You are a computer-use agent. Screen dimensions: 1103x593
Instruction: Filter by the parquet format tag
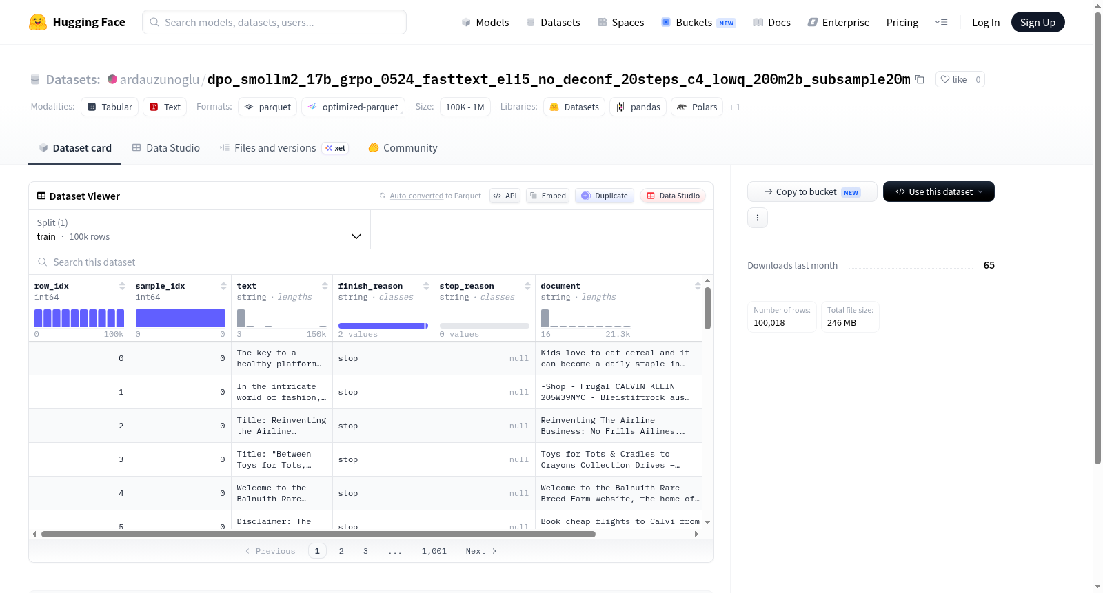(x=267, y=107)
